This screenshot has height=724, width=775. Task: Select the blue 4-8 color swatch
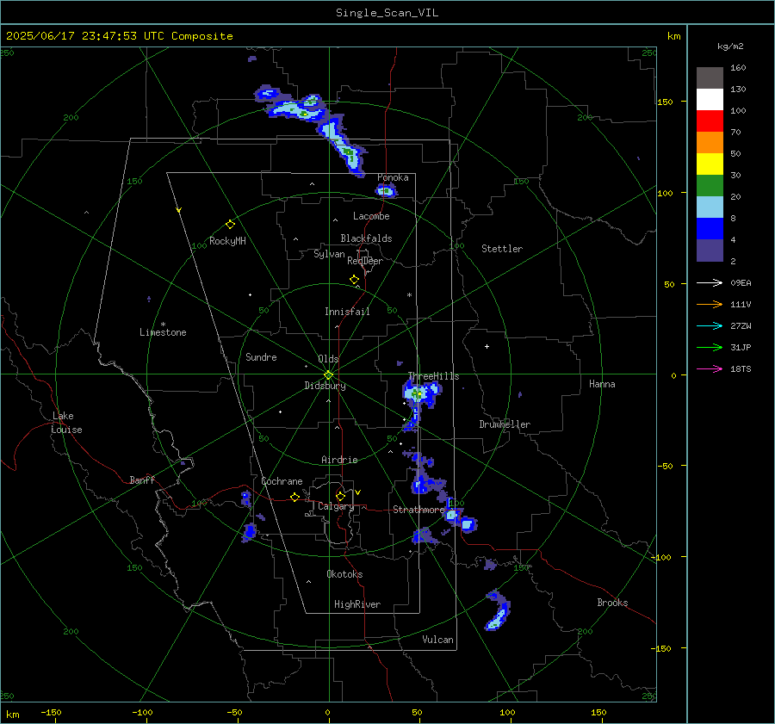pos(710,229)
